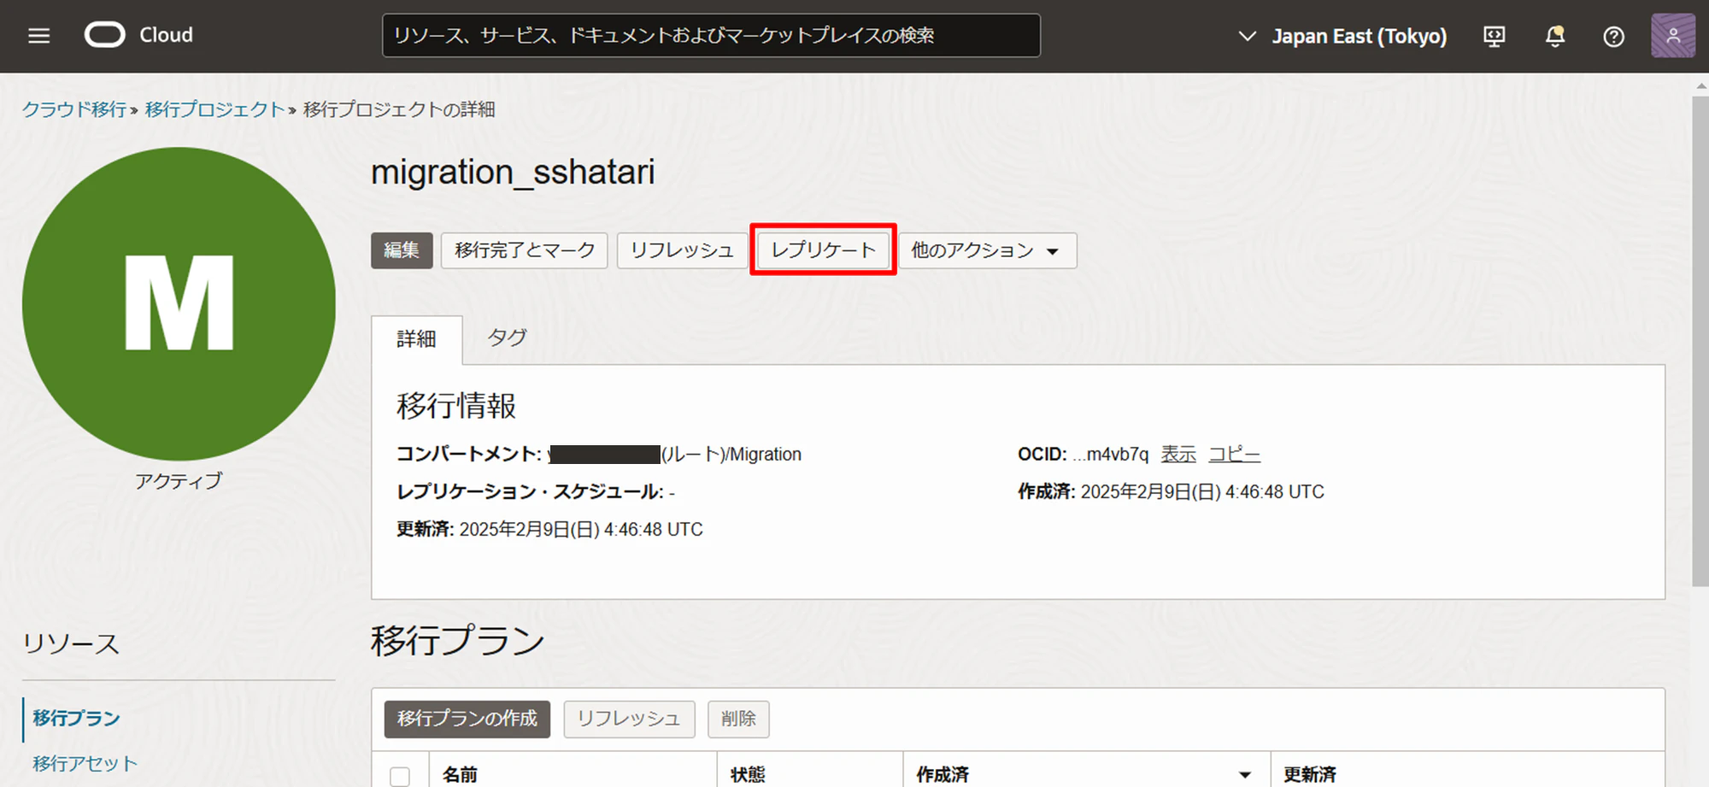Click the 名前 column header
The image size is (1709, 787).
tap(460, 774)
